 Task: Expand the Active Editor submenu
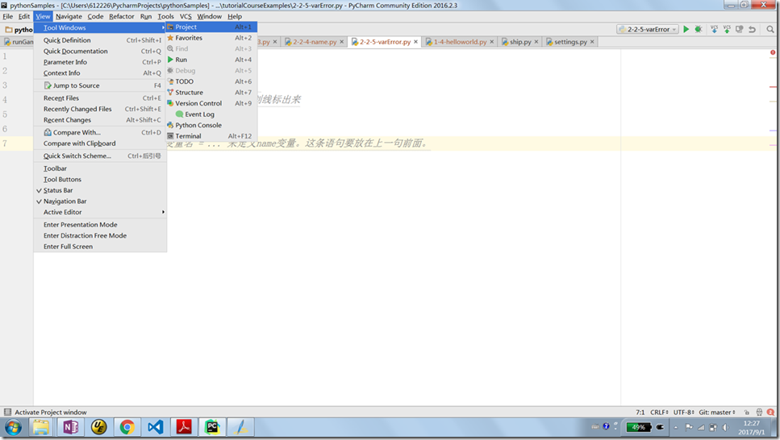100,212
